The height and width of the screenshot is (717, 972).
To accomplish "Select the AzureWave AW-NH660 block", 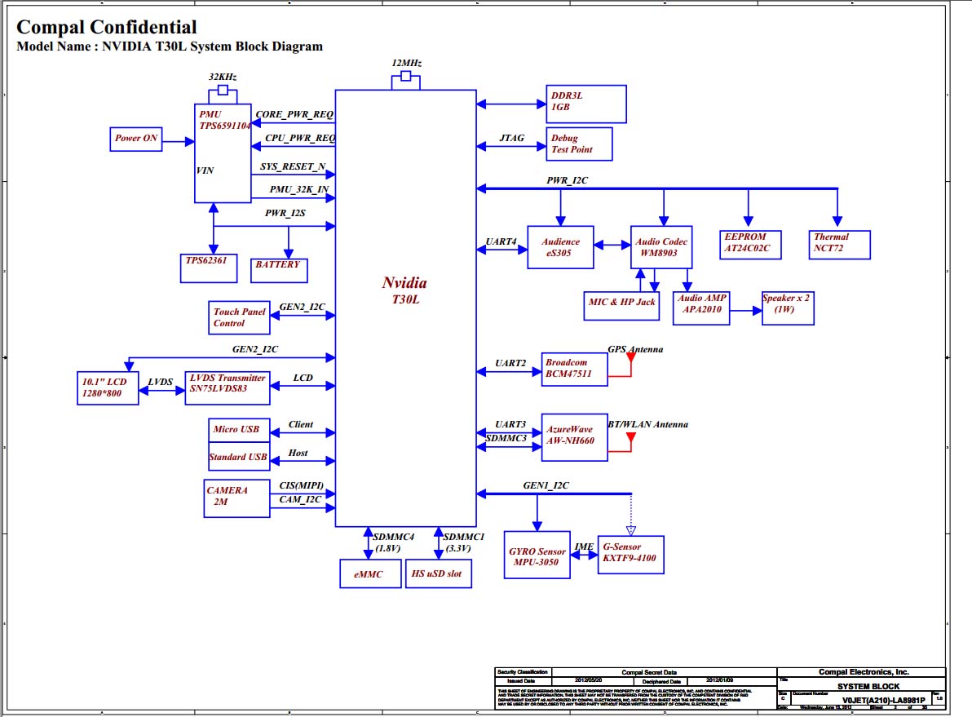I will pyautogui.click(x=575, y=438).
